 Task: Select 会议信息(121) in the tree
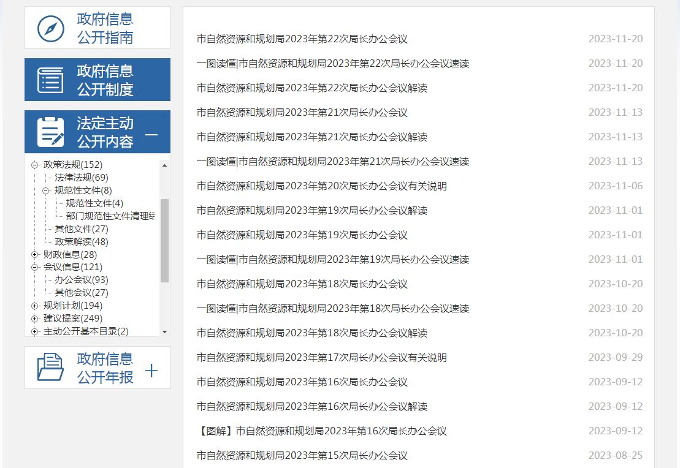pyautogui.click(x=73, y=267)
